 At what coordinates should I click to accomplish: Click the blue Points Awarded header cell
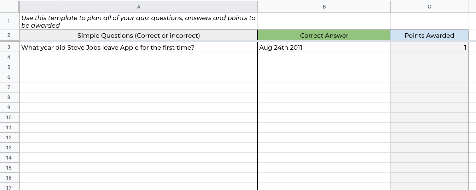[x=429, y=36]
